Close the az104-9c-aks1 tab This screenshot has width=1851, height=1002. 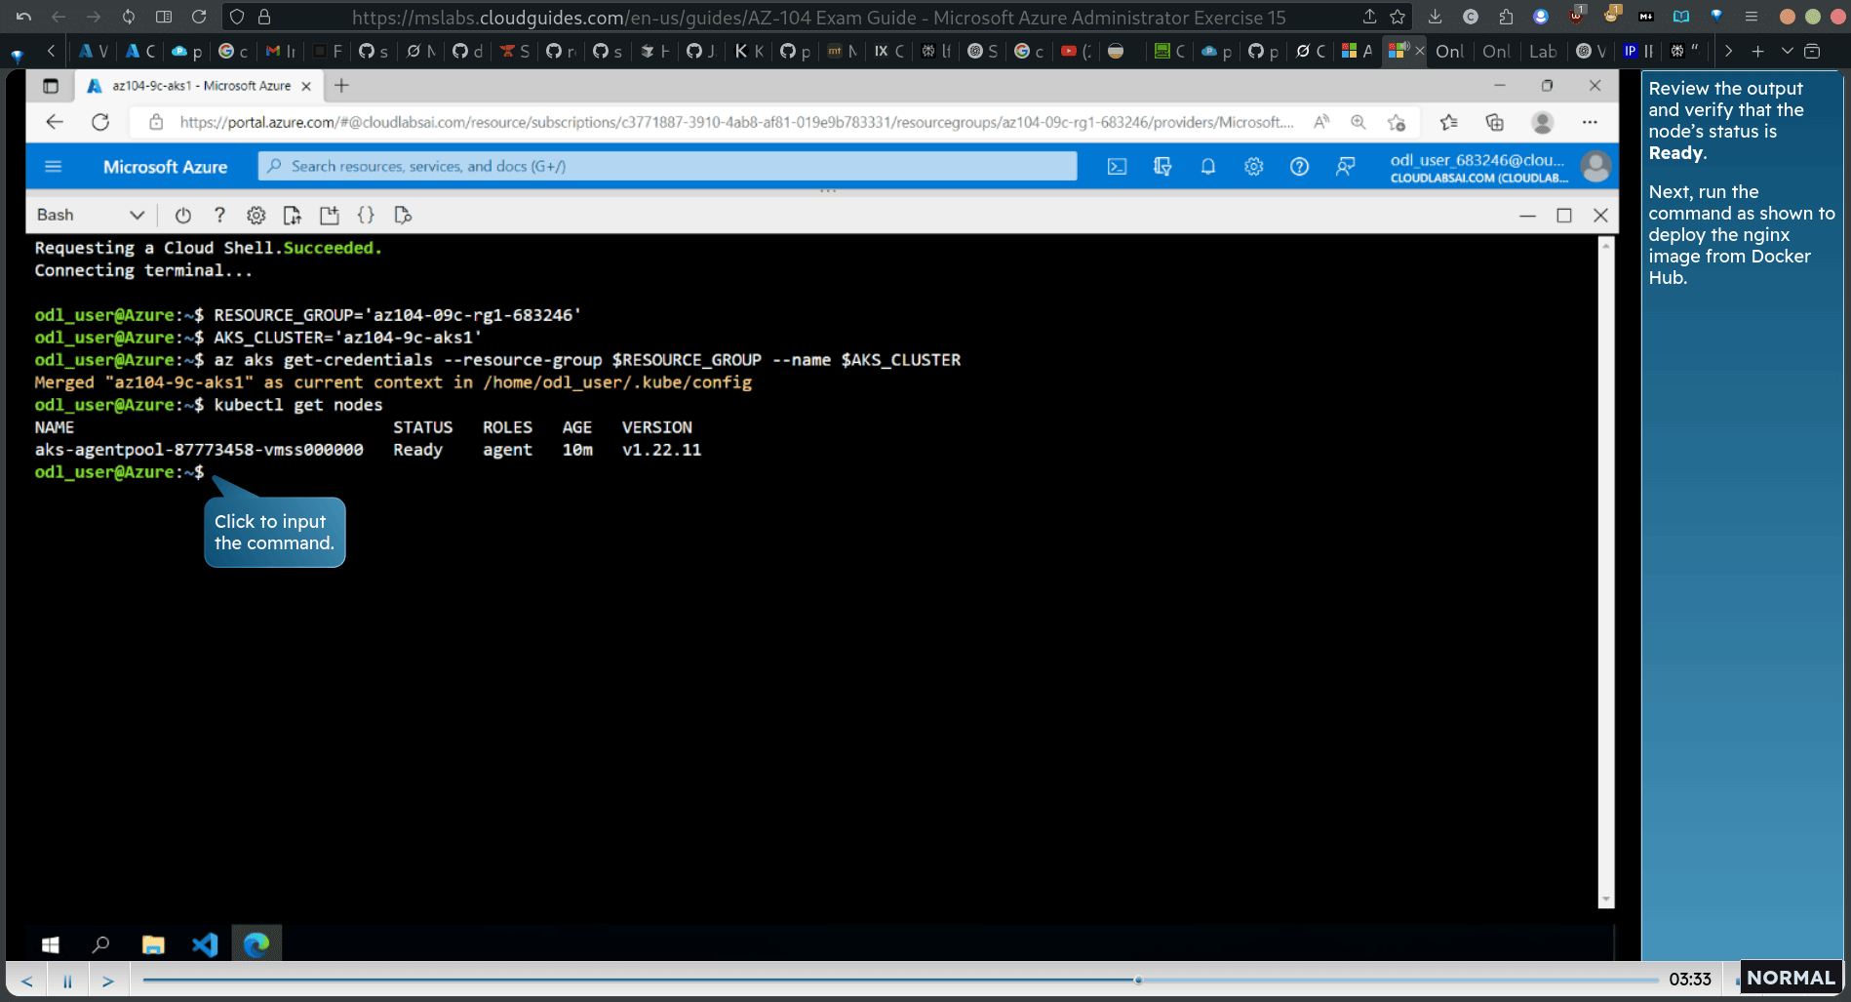pyautogui.click(x=306, y=86)
